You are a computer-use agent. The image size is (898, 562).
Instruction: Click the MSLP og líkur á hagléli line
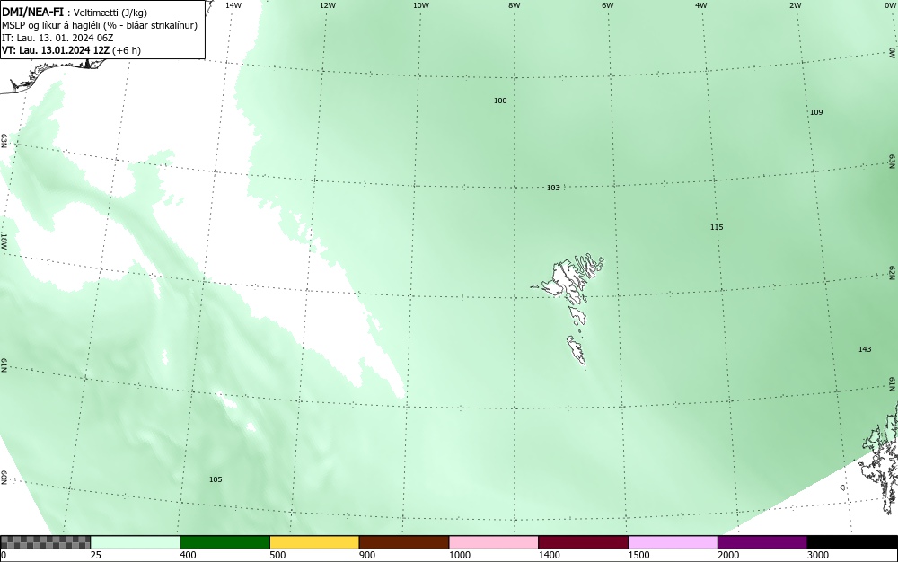click(x=100, y=25)
